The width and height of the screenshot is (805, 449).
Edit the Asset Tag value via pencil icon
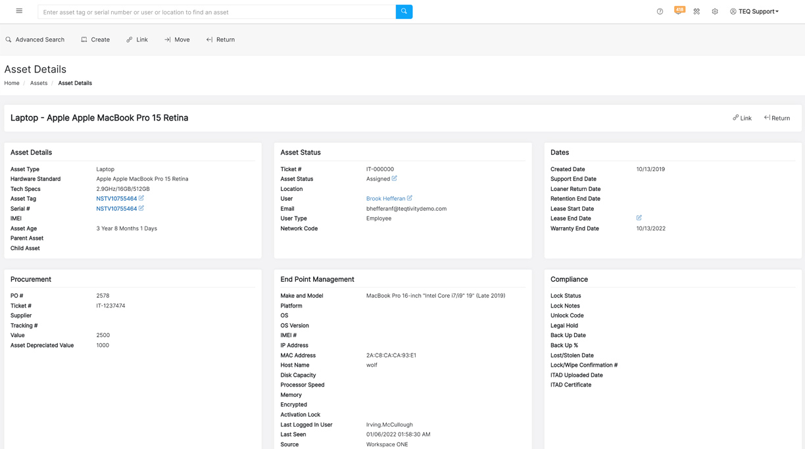pos(141,198)
